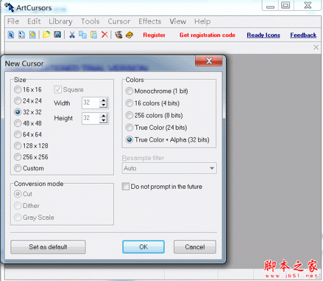
Task: Open a file with the folder icon
Action: [47, 34]
